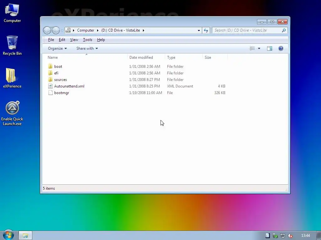Click the Show desktop strip at taskbar end
321x240 pixels.
318,236
